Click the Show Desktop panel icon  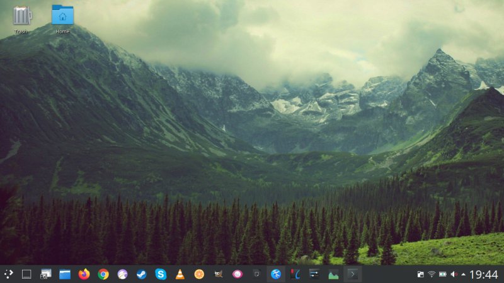coord(26,274)
